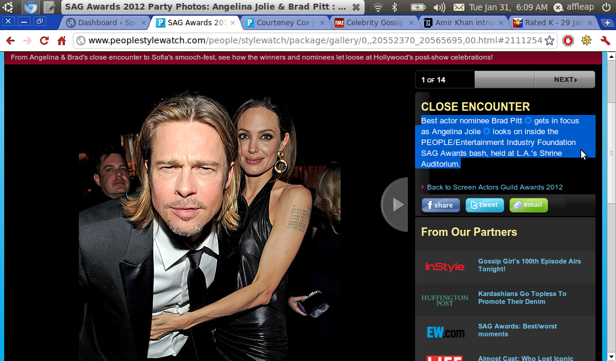Close the Amir Khan tab
This screenshot has height=361, width=616.
tap(501, 23)
